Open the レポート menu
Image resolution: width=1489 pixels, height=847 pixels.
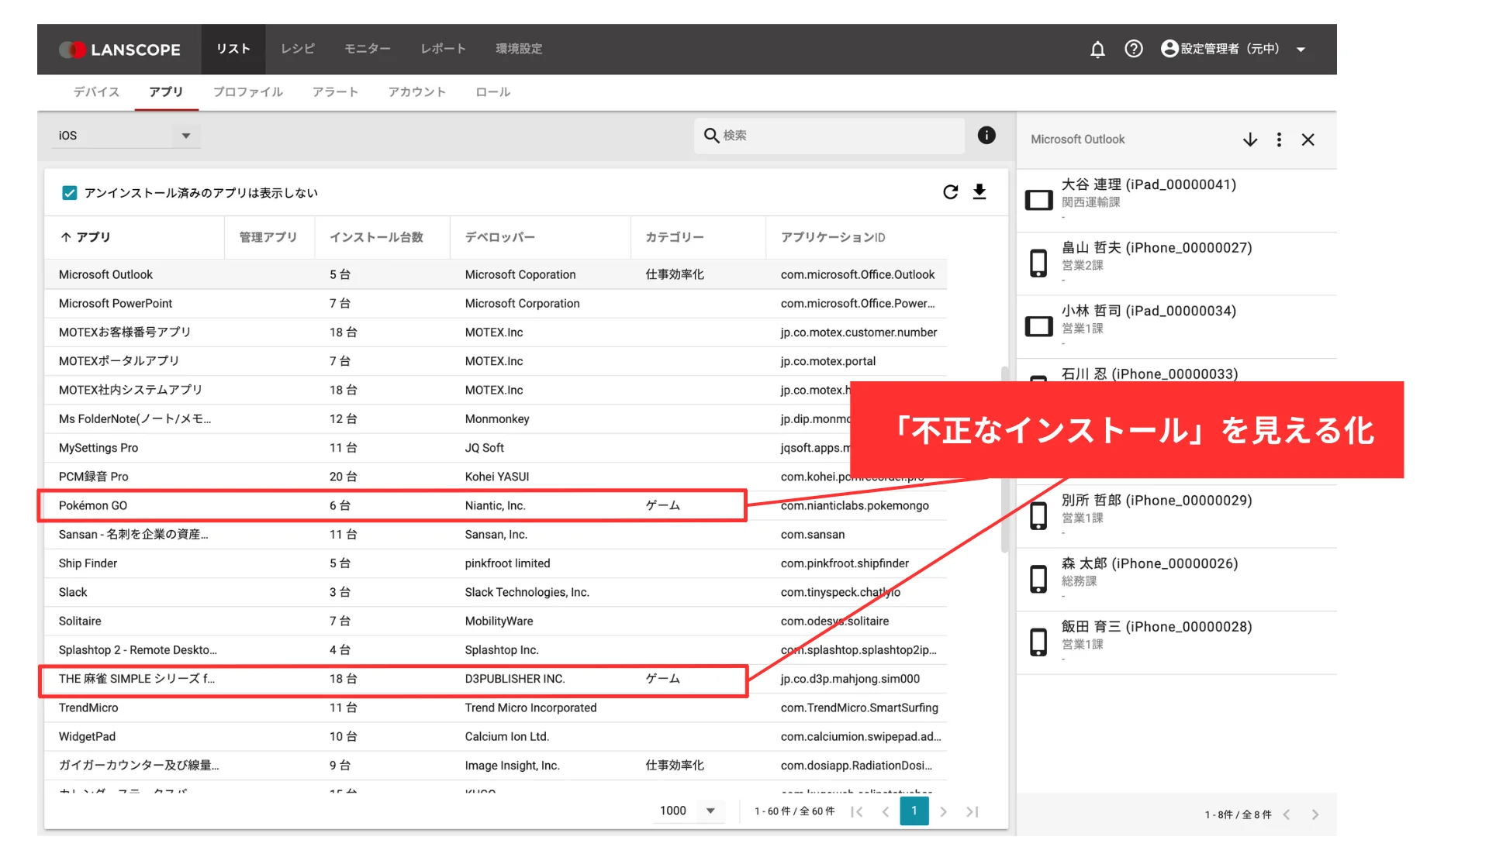coord(443,49)
